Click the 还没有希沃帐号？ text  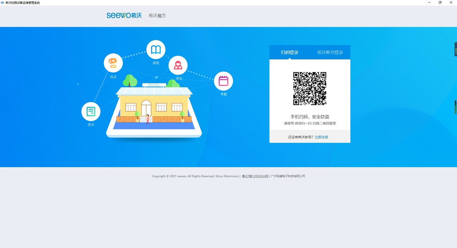pyautogui.click(x=301, y=137)
